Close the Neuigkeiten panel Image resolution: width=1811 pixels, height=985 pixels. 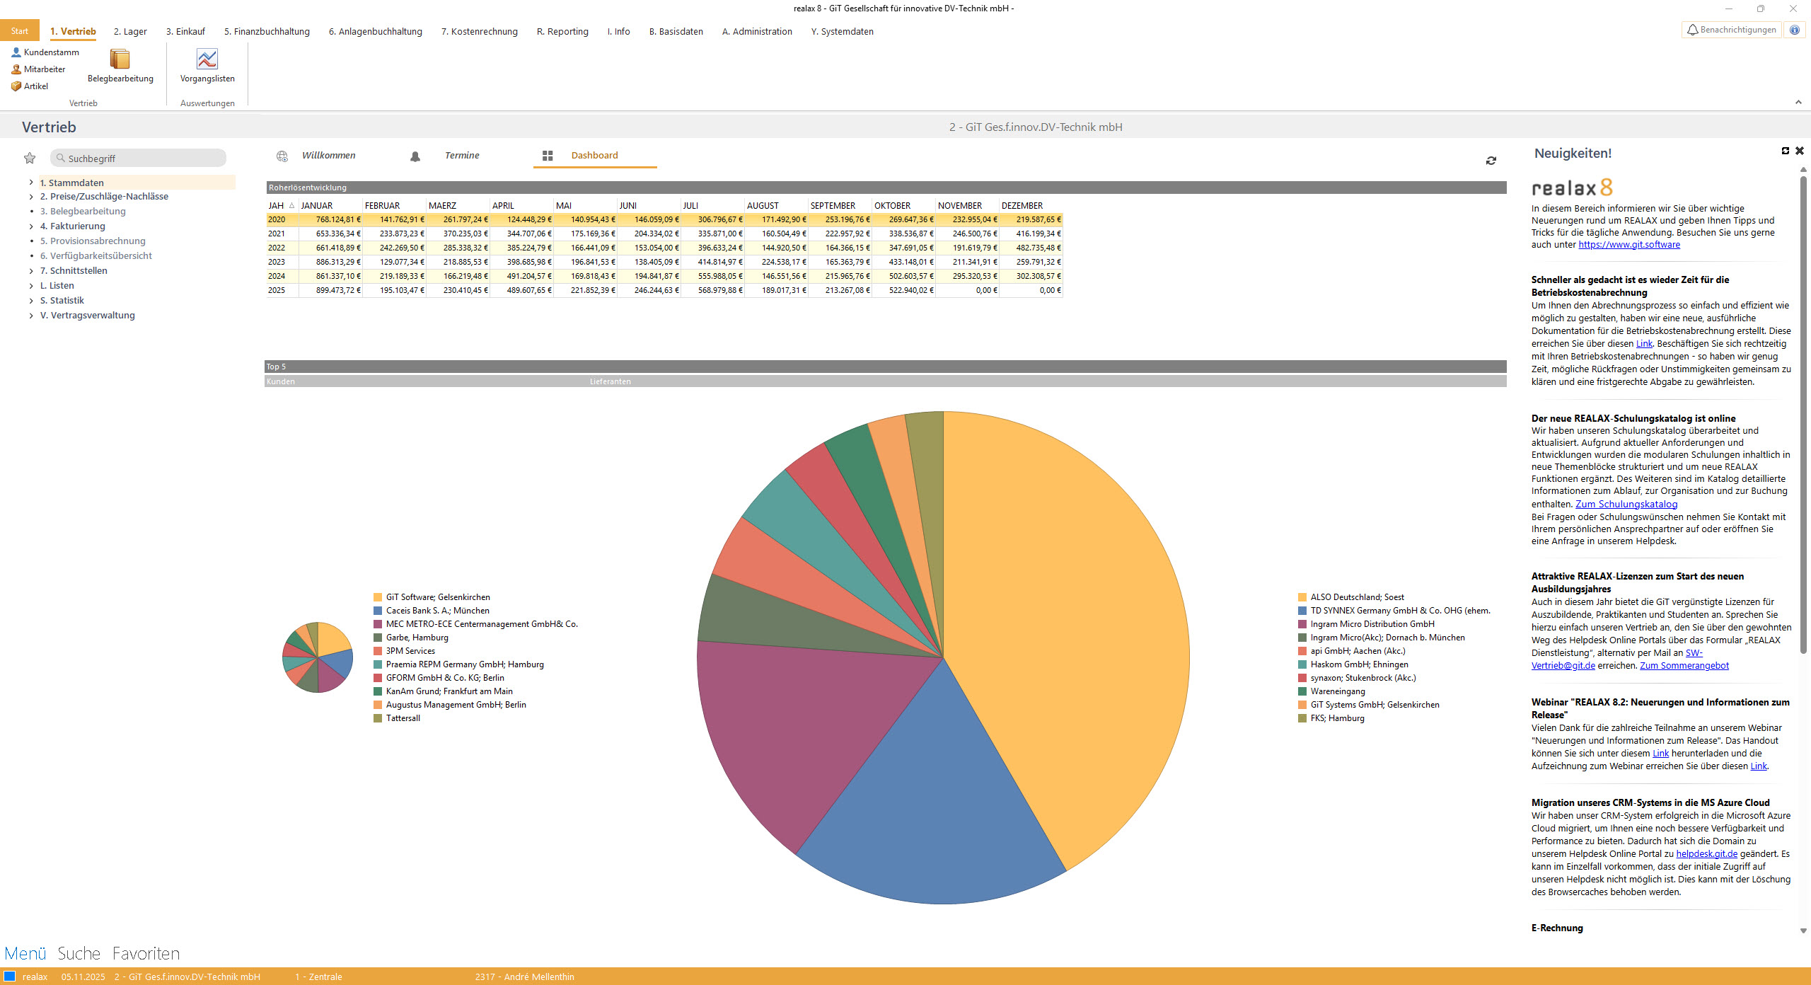pyautogui.click(x=1800, y=151)
